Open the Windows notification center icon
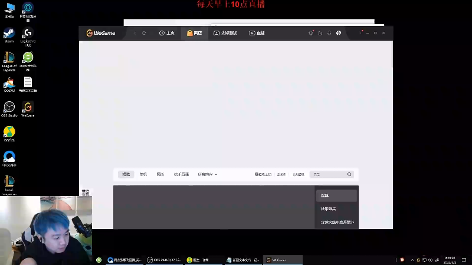 pyautogui.click(x=464, y=260)
